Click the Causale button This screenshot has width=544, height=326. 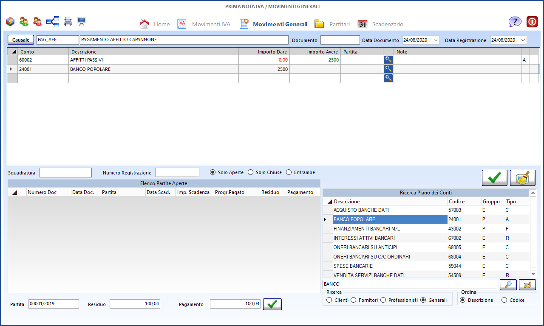(x=21, y=40)
